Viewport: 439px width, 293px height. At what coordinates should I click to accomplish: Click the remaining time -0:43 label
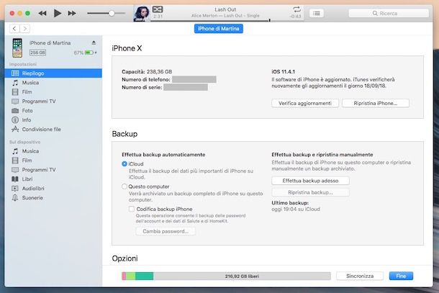295,17
